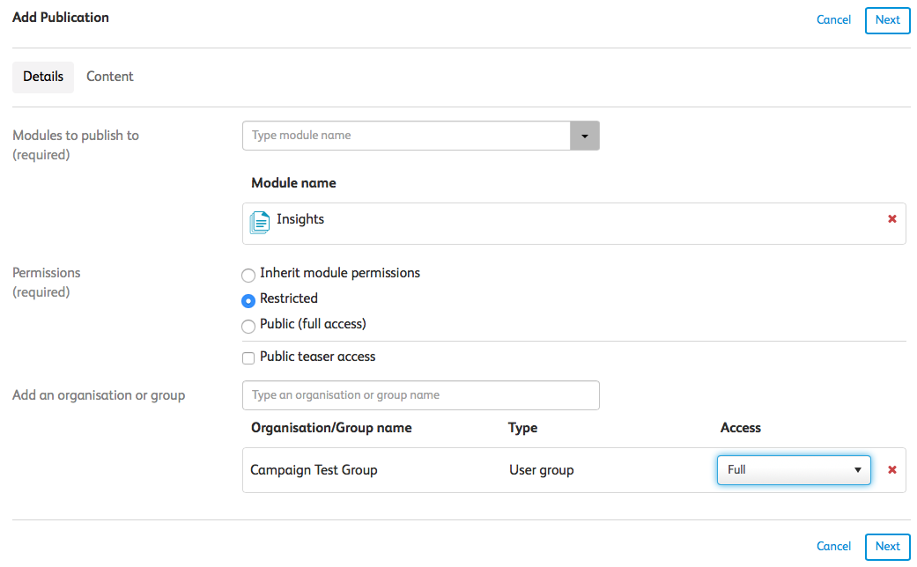Switch to the Content tab
Viewport: 917px width, 567px height.
point(110,77)
